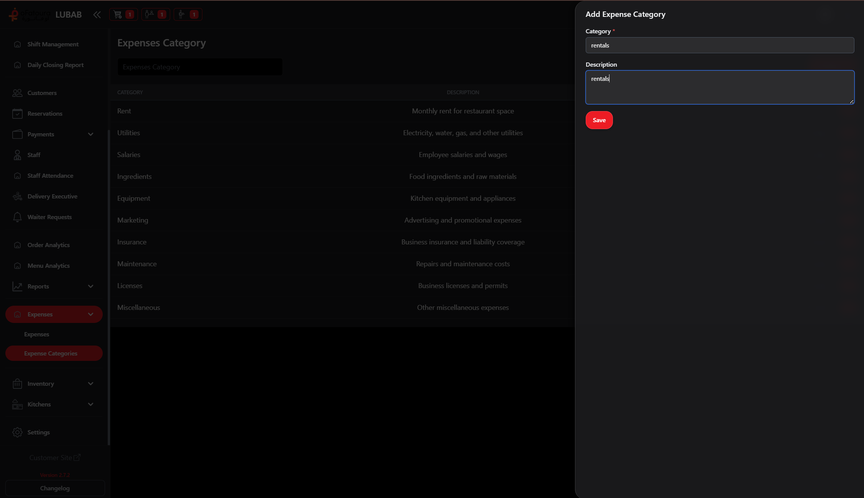The height and width of the screenshot is (498, 864).
Task: Open the Customer Site link
Action: coord(54,458)
